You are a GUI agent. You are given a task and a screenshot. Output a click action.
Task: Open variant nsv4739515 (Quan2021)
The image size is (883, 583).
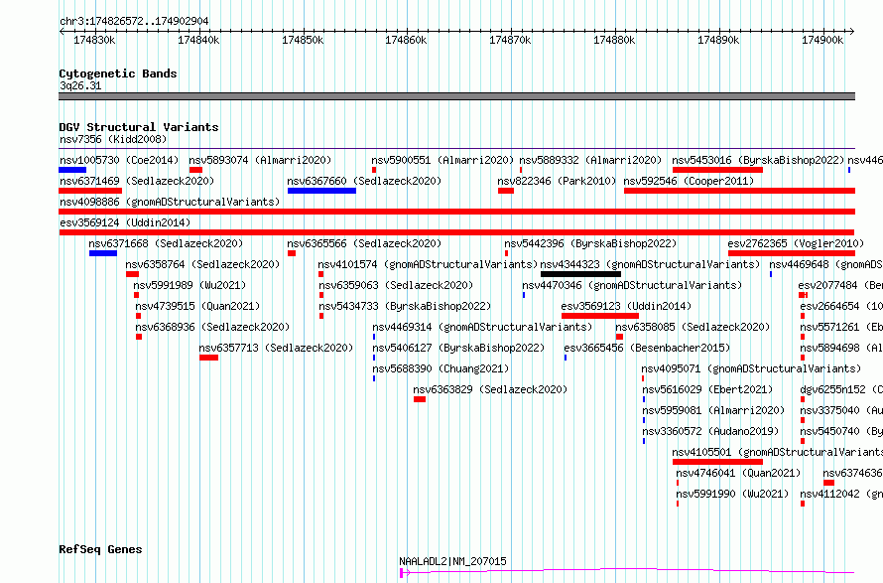(x=197, y=306)
